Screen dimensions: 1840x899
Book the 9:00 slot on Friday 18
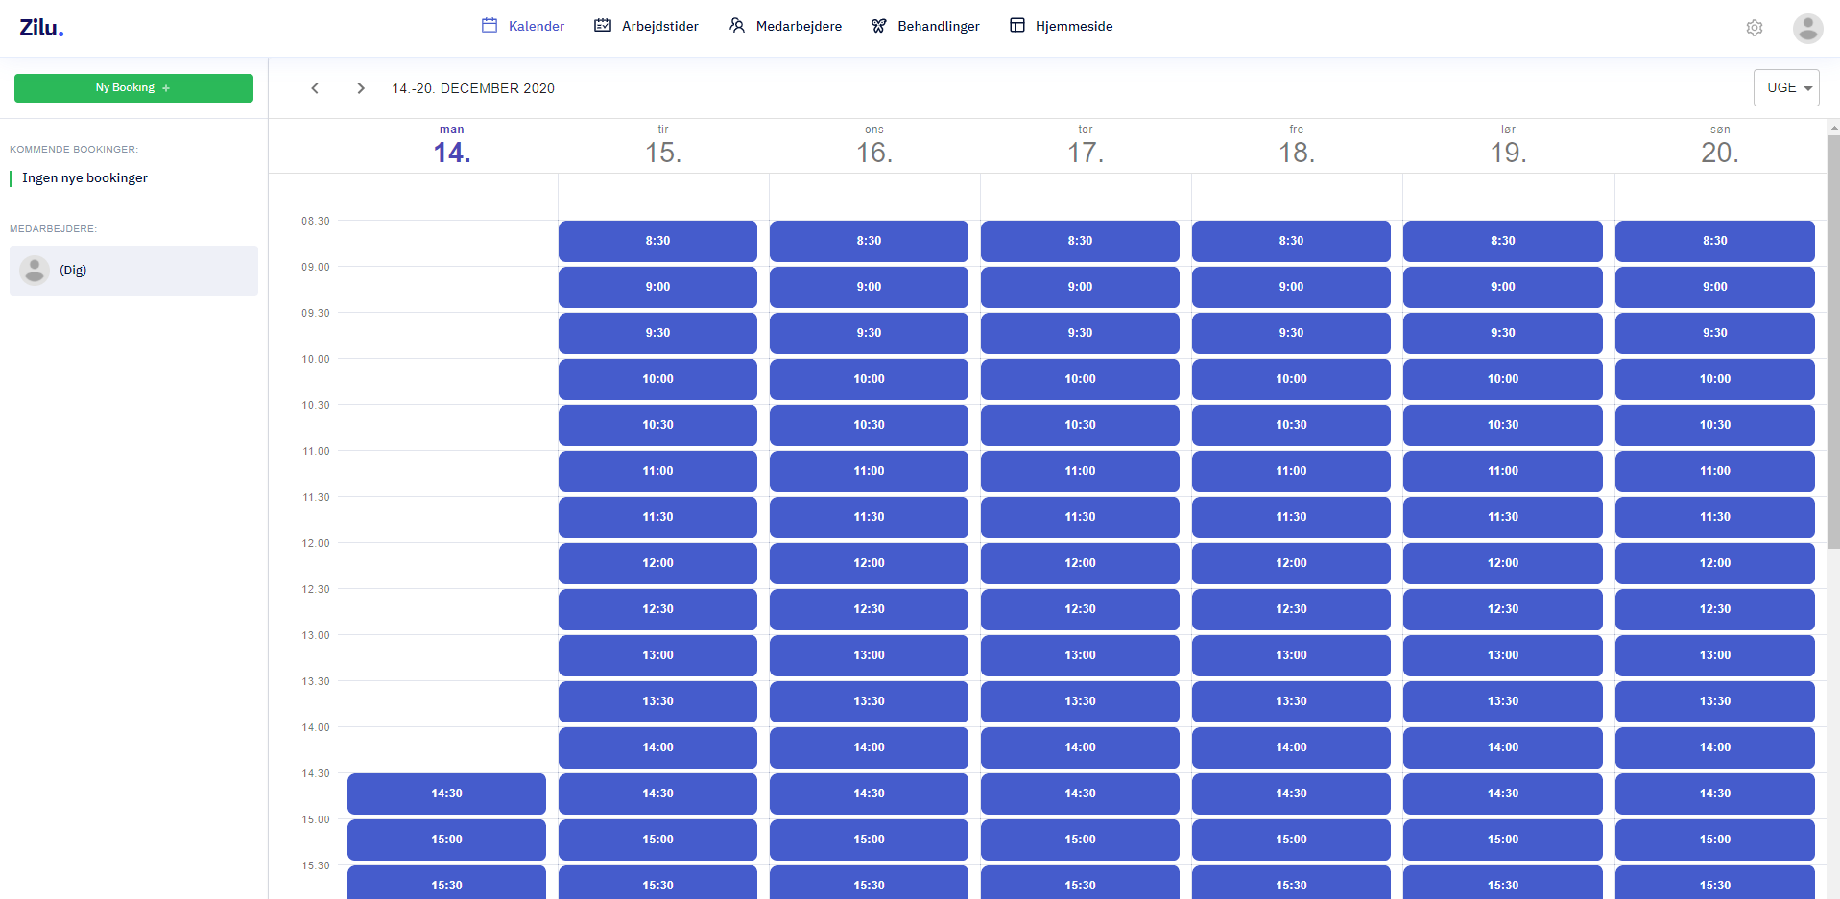click(1291, 287)
